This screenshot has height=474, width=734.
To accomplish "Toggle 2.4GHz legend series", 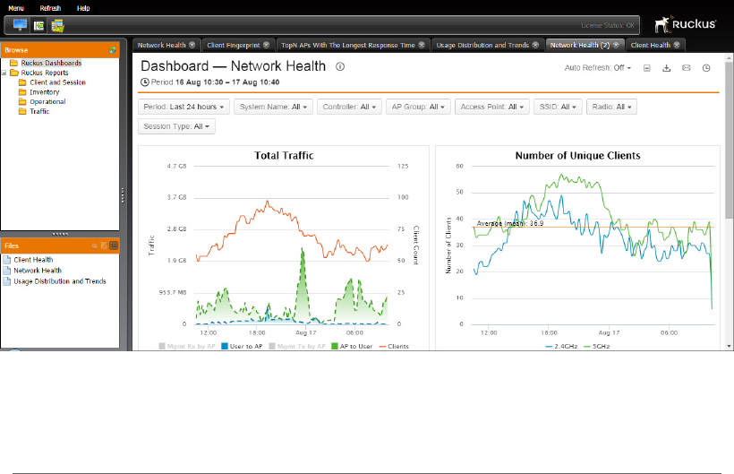I will [x=561, y=346].
